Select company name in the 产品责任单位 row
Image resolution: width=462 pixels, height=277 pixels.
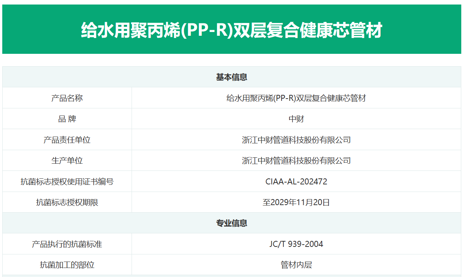click(296, 140)
